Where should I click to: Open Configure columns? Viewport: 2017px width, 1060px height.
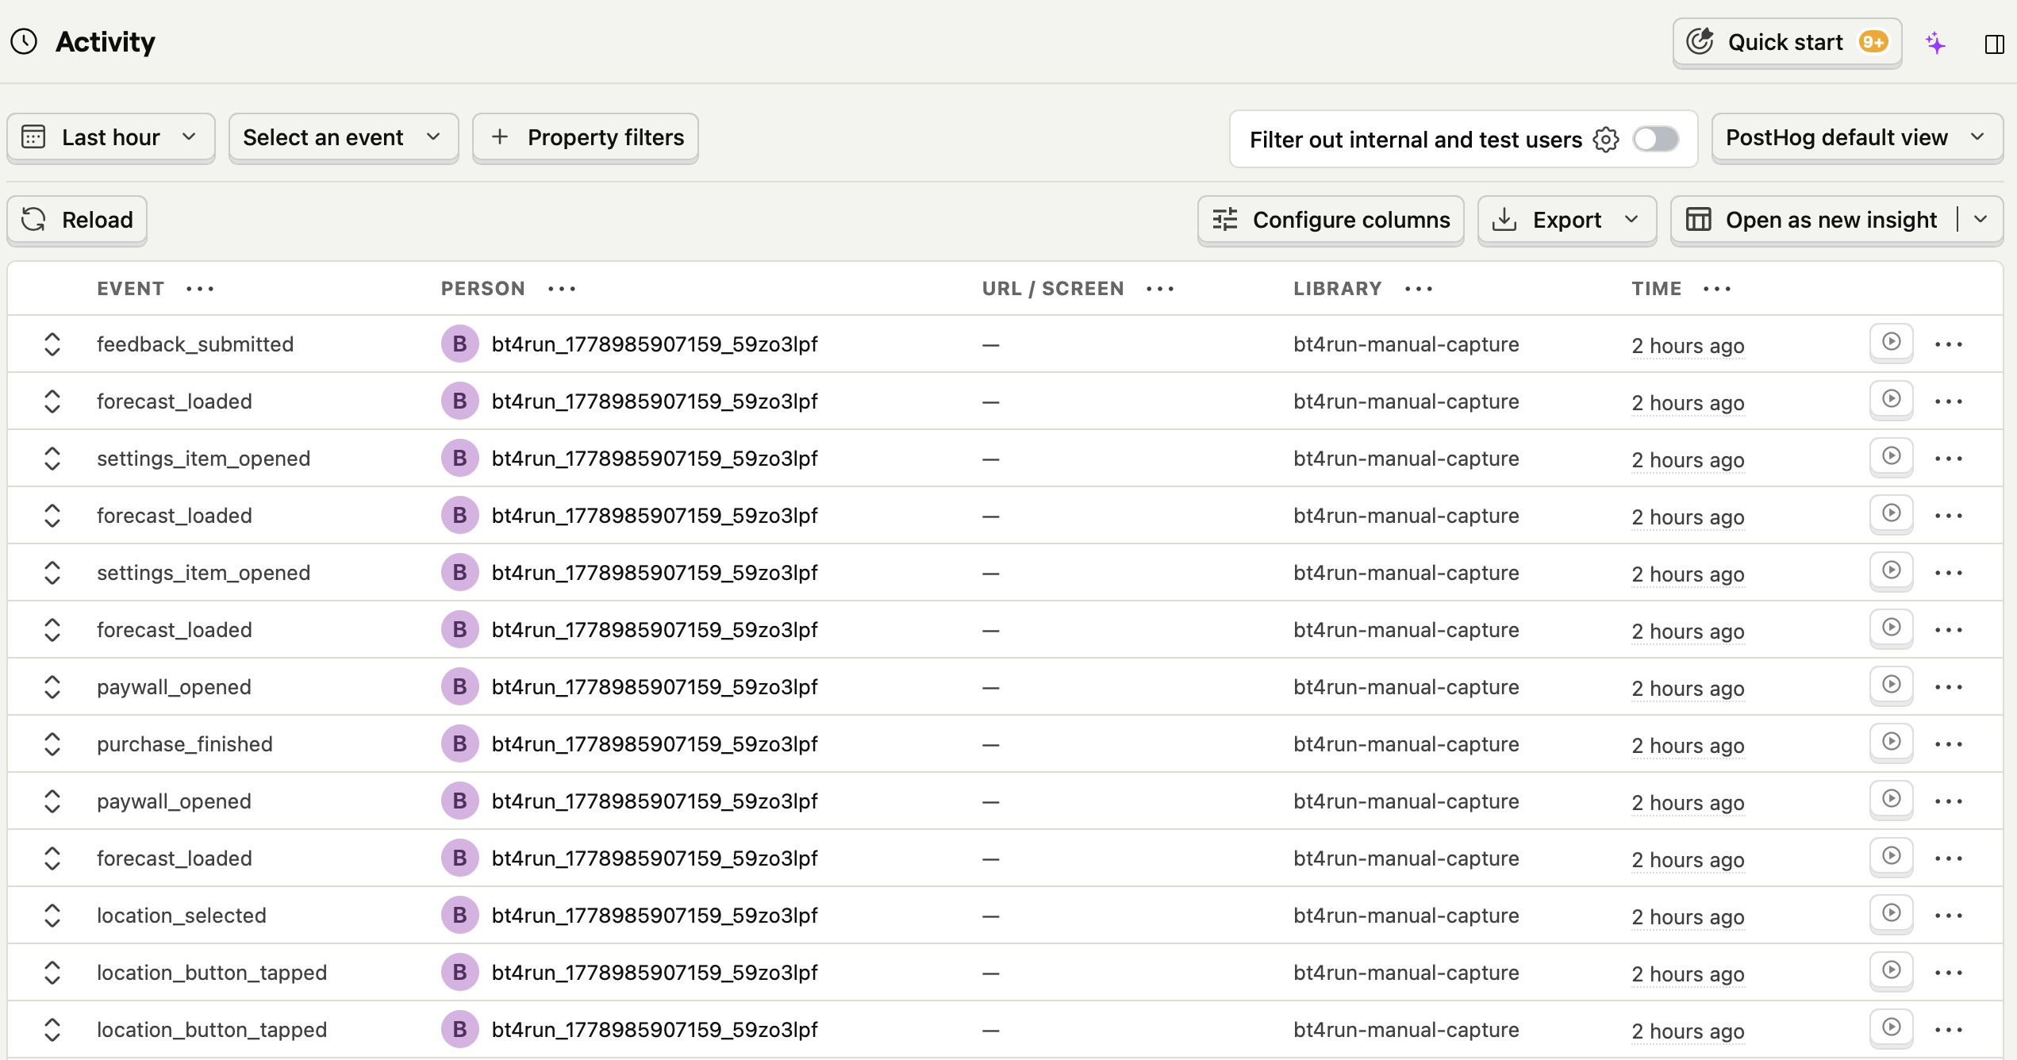click(x=1331, y=220)
